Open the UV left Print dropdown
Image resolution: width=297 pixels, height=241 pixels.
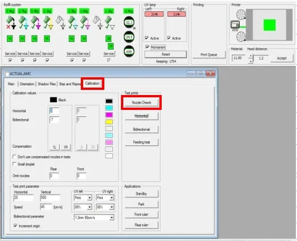(x=83, y=197)
